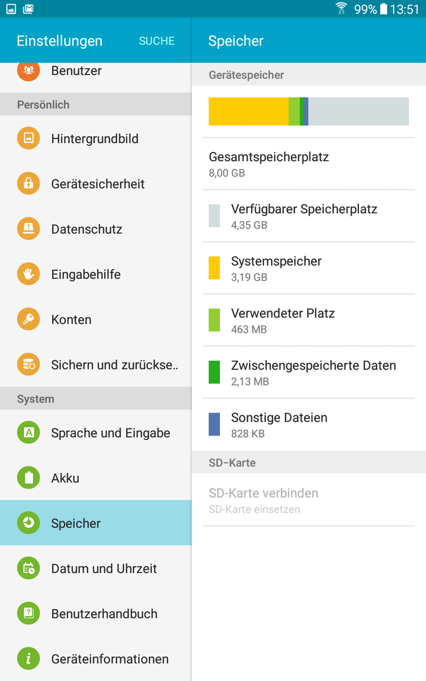The image size is (426, 681).
Task: Open the Sonstige Dateien entry
Action: click(308, 424)
